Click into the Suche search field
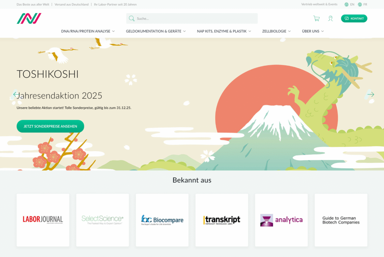Image resolution: width=384 pixels, height=257 pixels. click(195, 18)
